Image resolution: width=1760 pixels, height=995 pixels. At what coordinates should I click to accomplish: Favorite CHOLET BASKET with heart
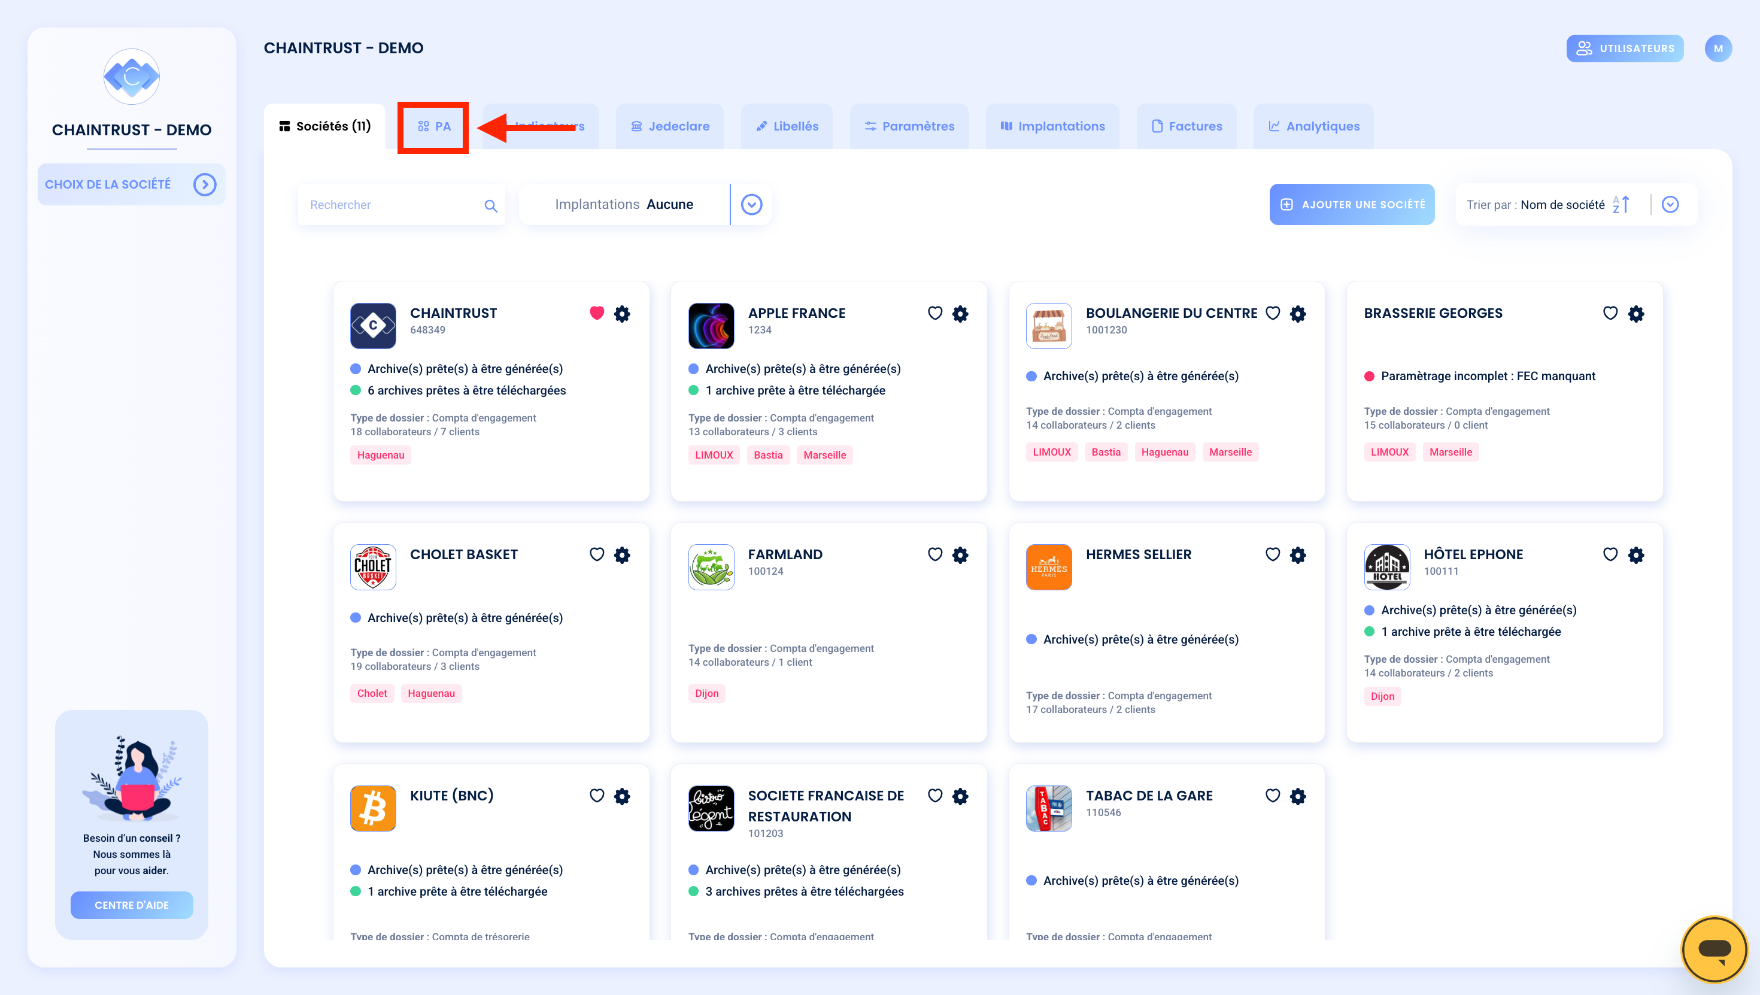point(596,554)
